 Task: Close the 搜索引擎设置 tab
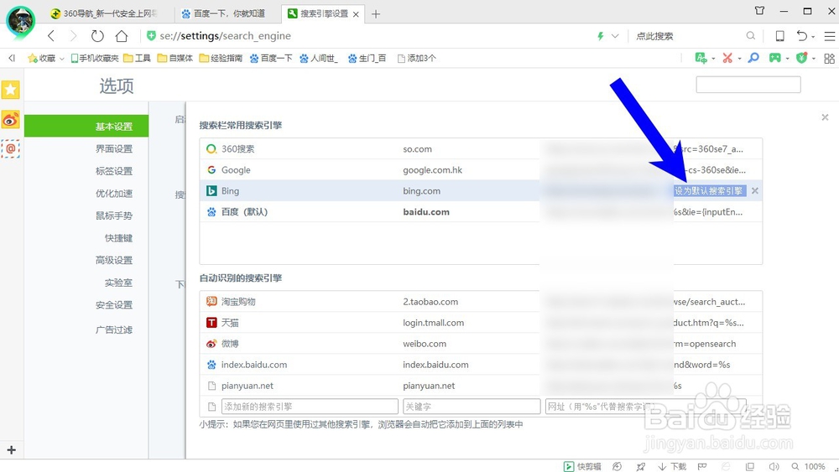coord(356,14)
